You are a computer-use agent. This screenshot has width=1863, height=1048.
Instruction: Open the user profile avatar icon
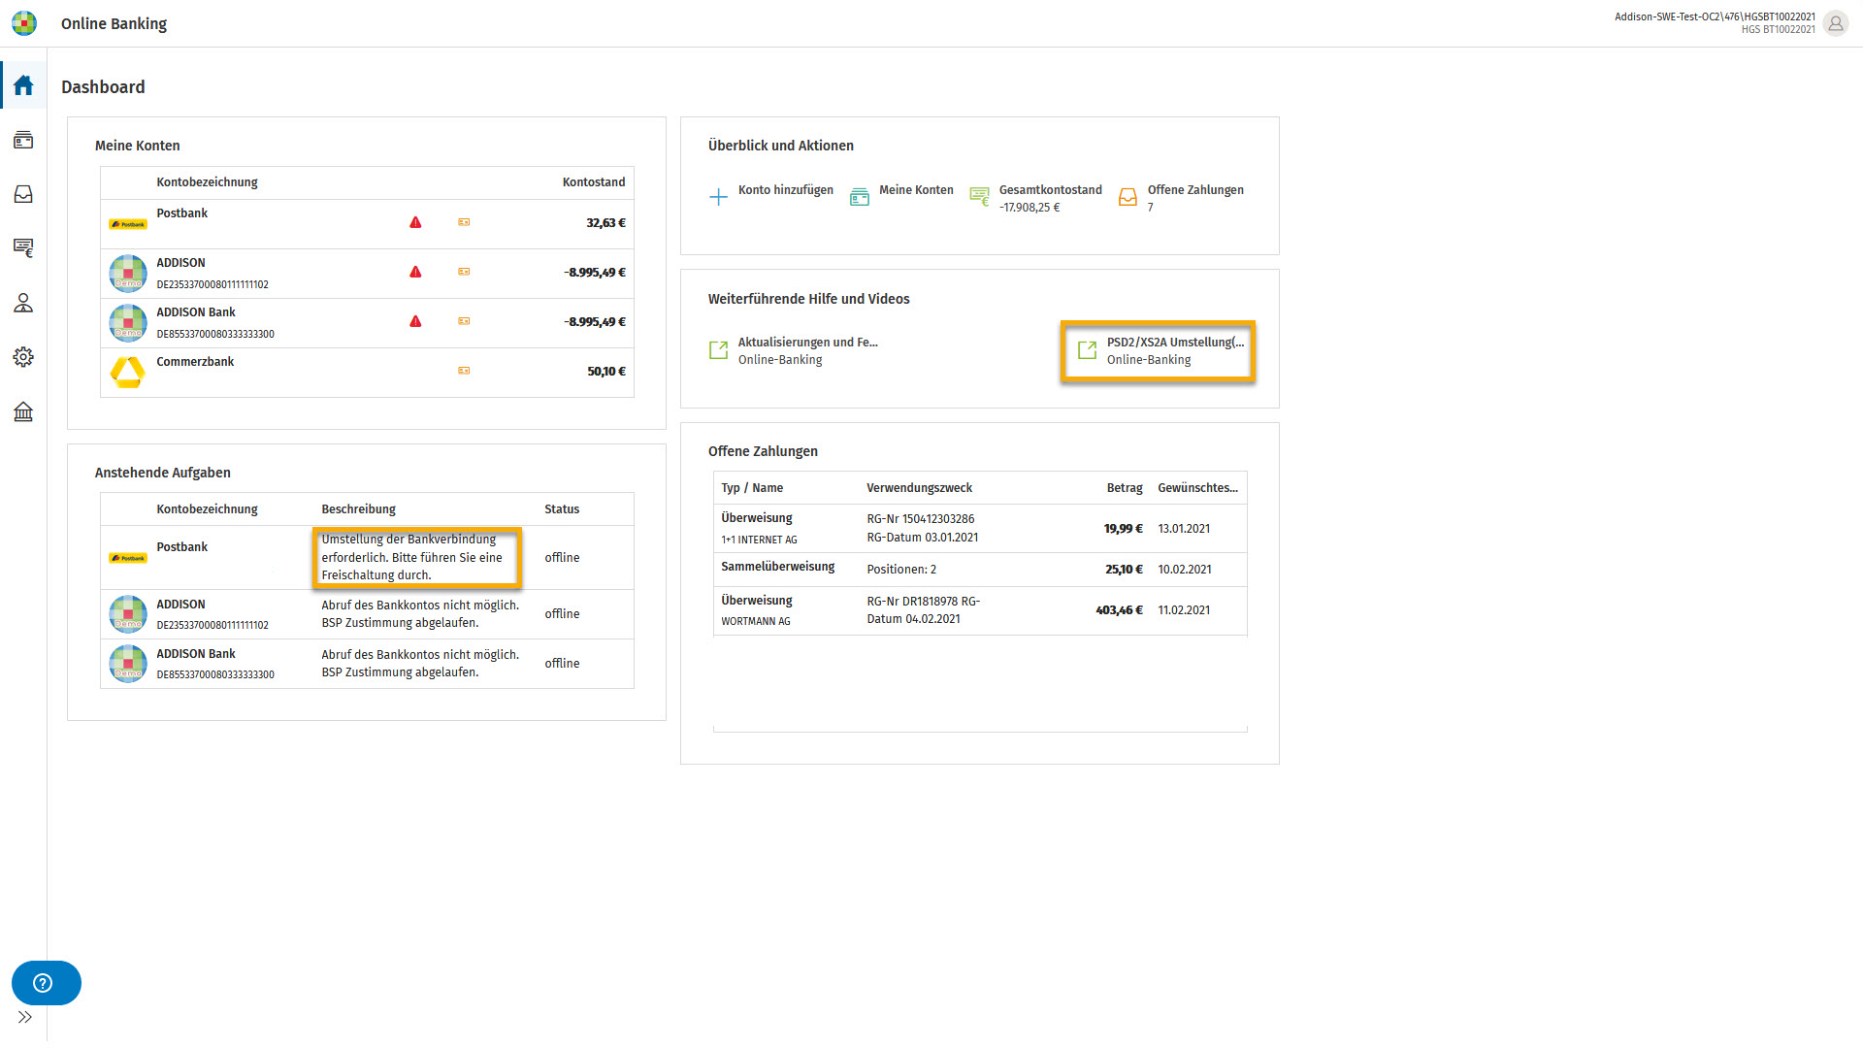click(x=1835, y=23)
